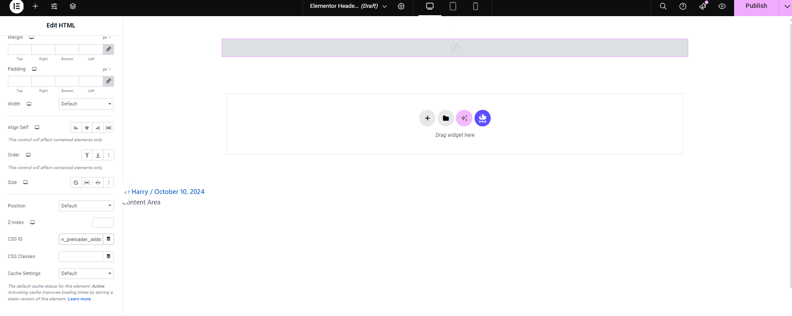Toggle linked values for Margin
This screenshot has height=316, width=792.
pos(108,49)
